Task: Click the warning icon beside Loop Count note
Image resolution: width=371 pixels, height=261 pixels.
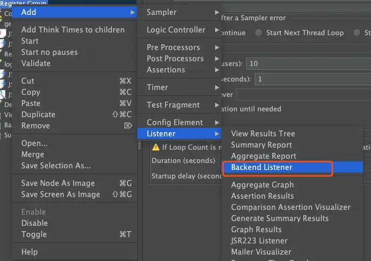Action: (x=156, y=147)
